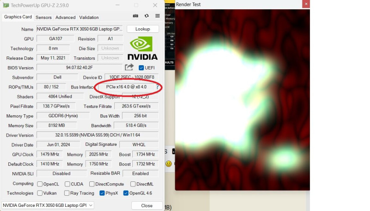Click the ROPs/TMUs value 80 / 152
The width and height of the screenshot is (370, 211).
point(51,87)
